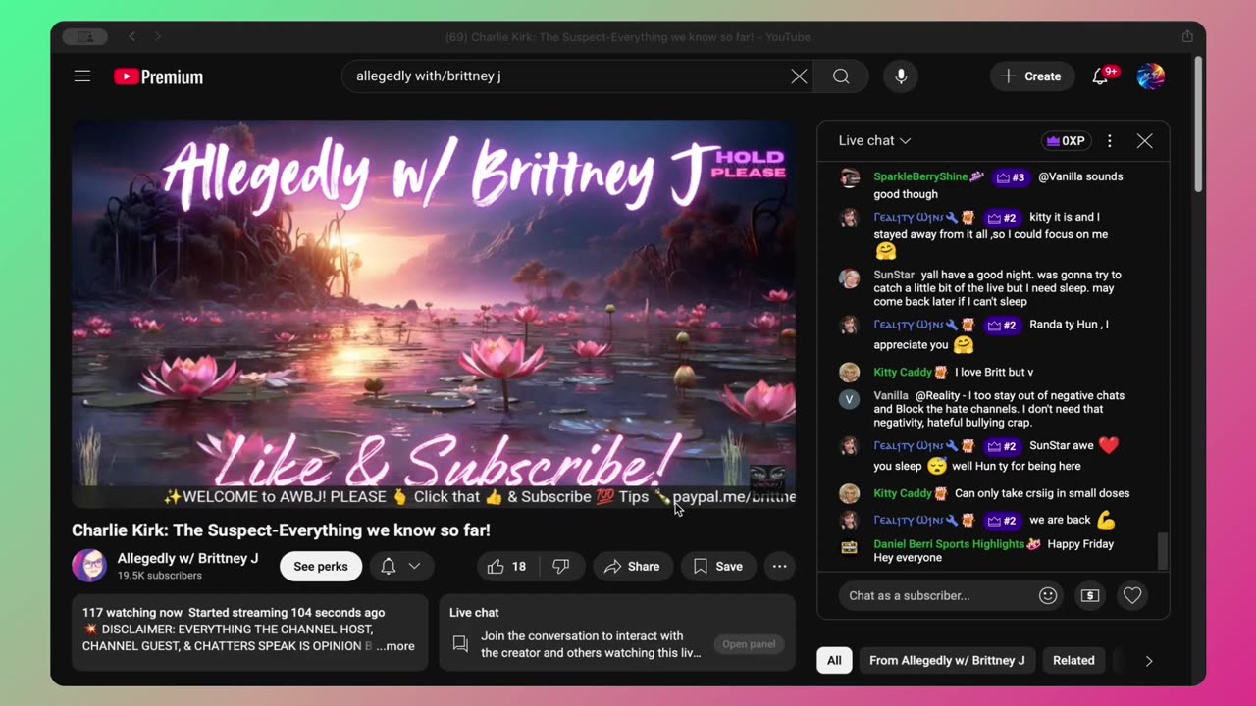This screenshot has height=706, width=1256.
Task: Open SparkleBerryShine #3 crown badge
Action: tap(1011, 177)
